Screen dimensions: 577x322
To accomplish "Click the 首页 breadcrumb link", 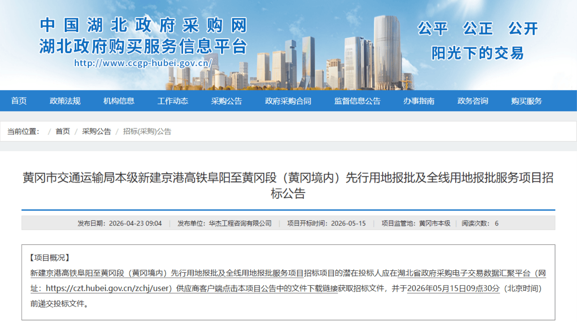I will pyautogui.click(x=63, y=131).
